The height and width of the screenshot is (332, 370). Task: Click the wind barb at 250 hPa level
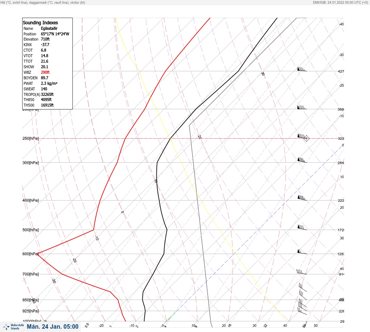[x=302, y=137]
